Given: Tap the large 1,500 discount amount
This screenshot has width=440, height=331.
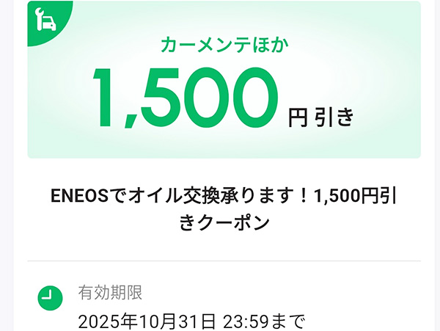Looking at the screenshot, I should pyautogui.click(x=185, y=98).
